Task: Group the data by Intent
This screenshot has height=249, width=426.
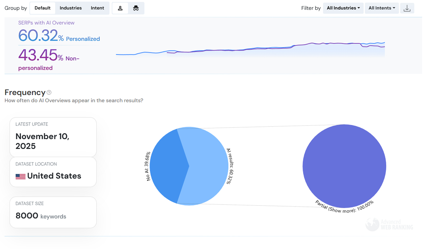Action: tap(97, 8)
